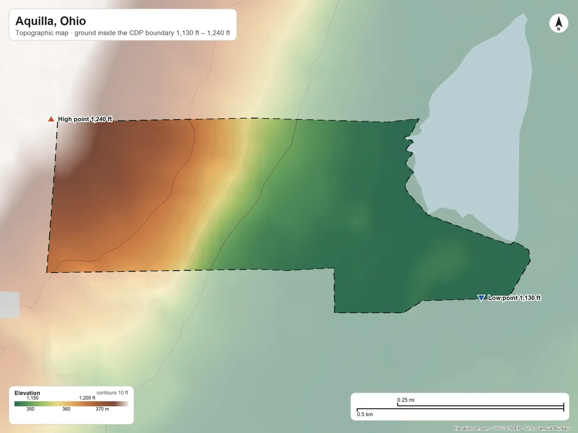
Task: Click the '1,150' legend tick label
Action: coord(32,398)
